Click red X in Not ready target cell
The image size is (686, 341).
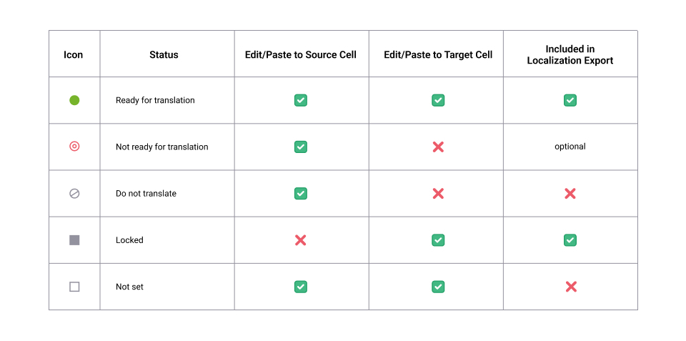438,147
